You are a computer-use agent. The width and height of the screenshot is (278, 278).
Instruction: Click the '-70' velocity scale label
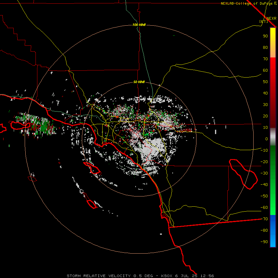264,219
